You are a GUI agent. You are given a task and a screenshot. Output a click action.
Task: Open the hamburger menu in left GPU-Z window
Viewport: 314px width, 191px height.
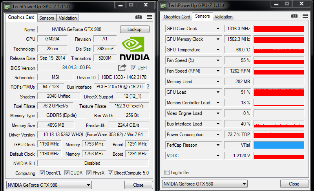(149, 17)
